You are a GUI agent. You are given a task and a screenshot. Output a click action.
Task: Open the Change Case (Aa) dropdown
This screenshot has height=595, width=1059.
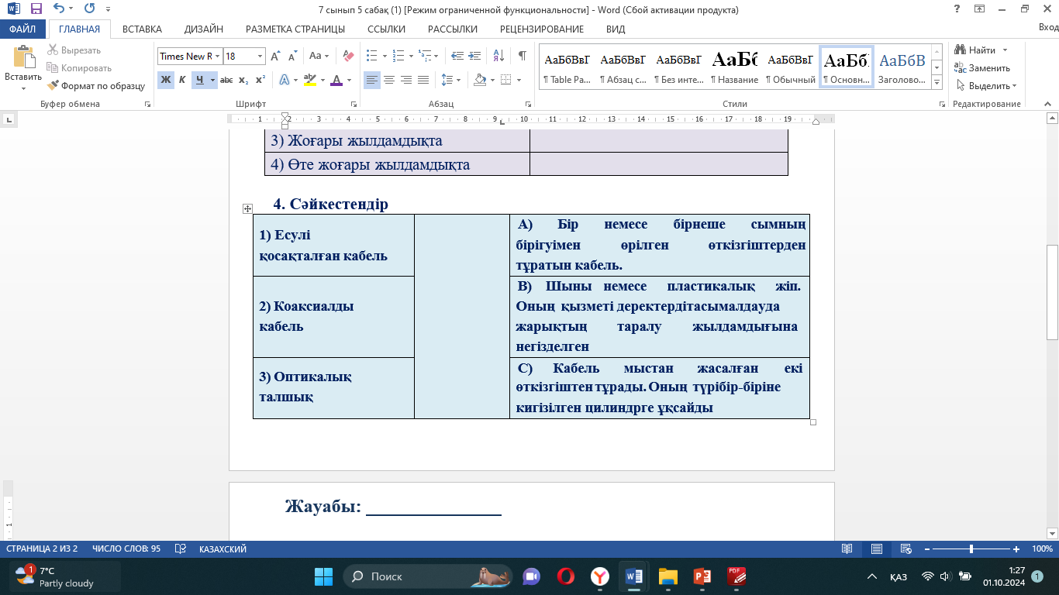[319, 57]
